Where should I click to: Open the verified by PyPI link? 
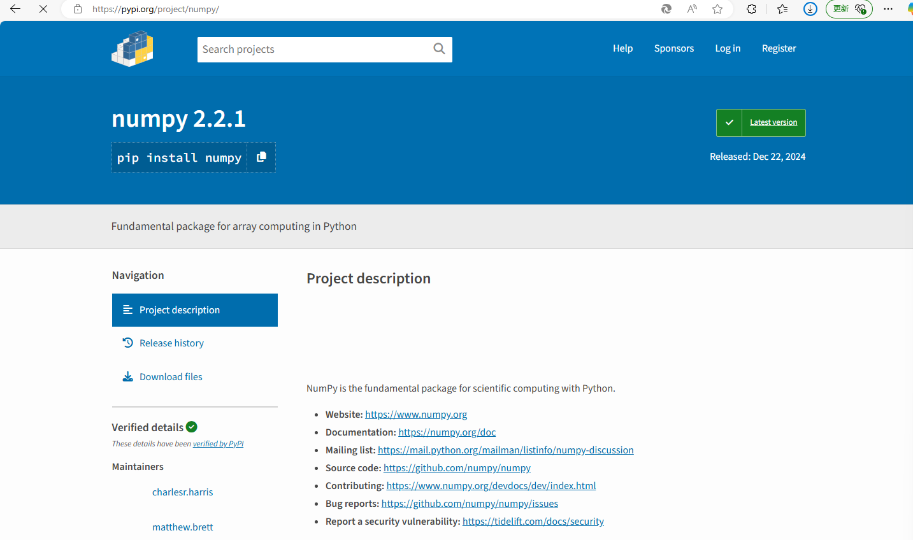point(218,444)
